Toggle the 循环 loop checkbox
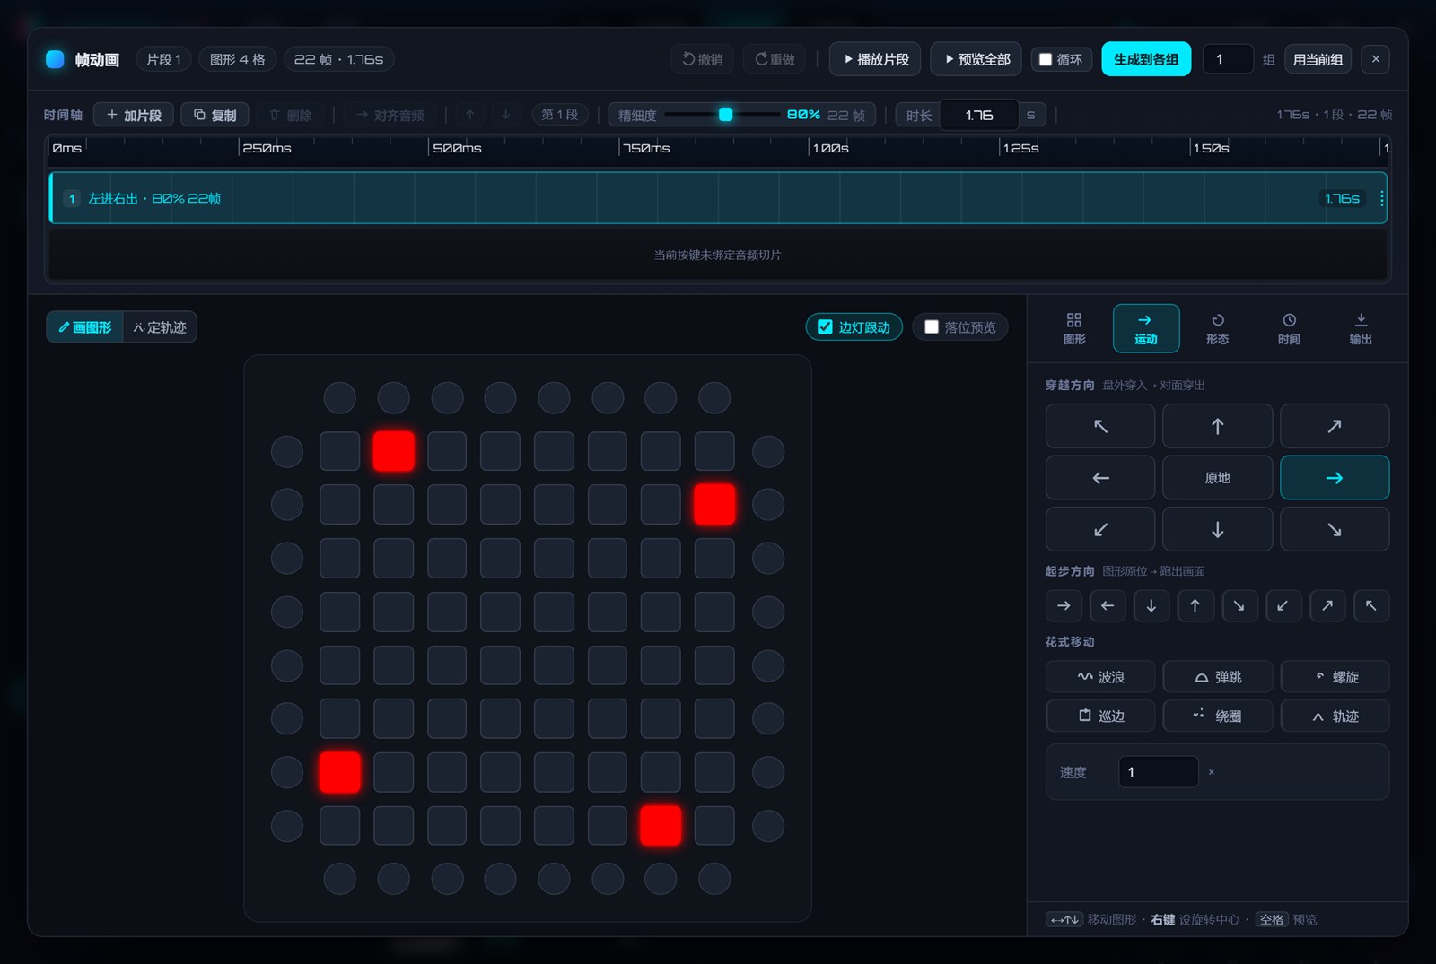This screenshot has height=964, width=1436. coord(1046,59)
